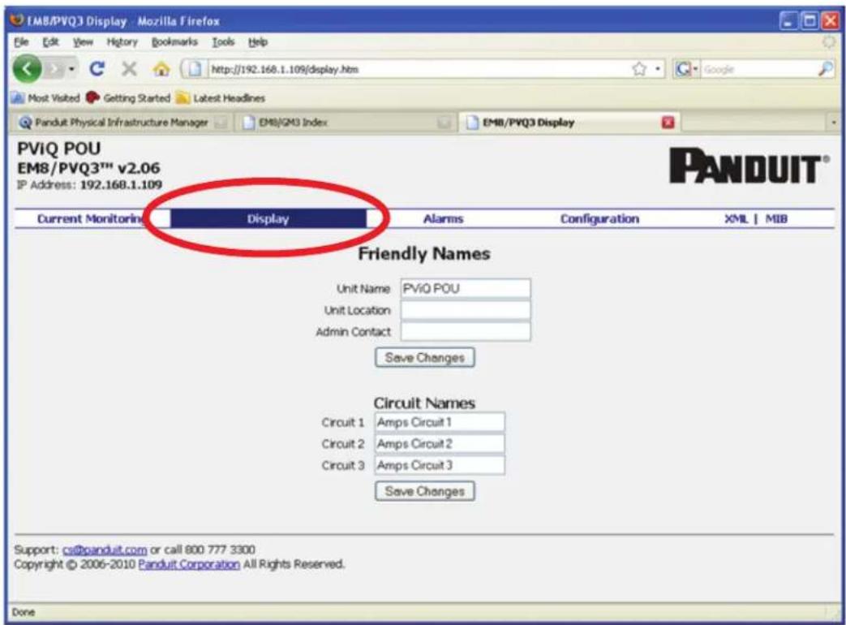846x625 pixels.
Task: Open the Edit menu
Action: (50, 41)
